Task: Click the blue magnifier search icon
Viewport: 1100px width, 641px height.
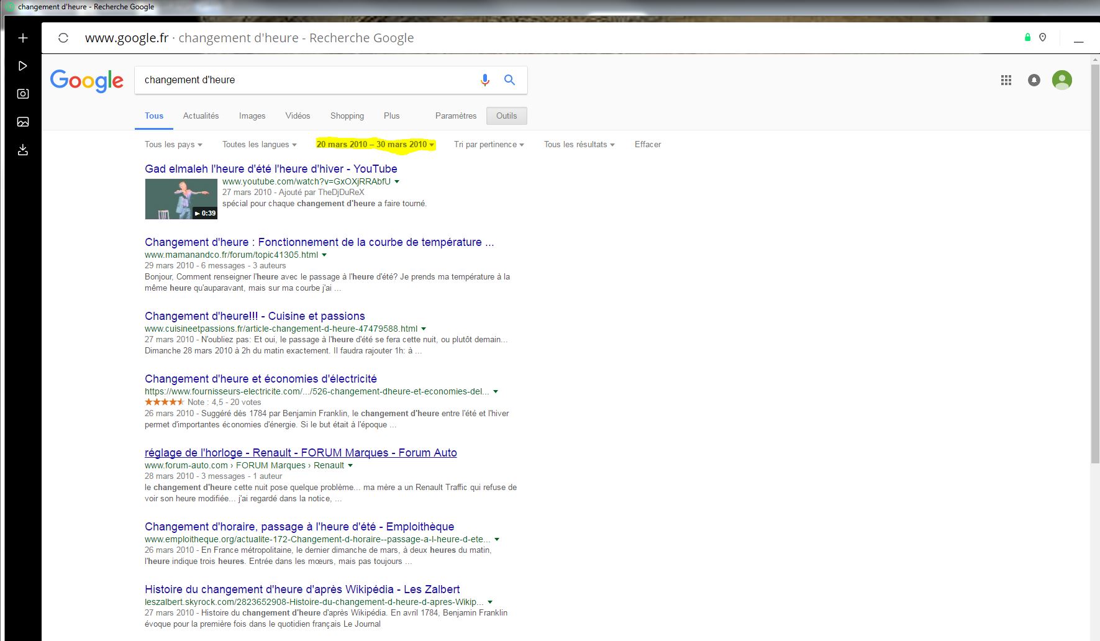Action: point(509,80)
